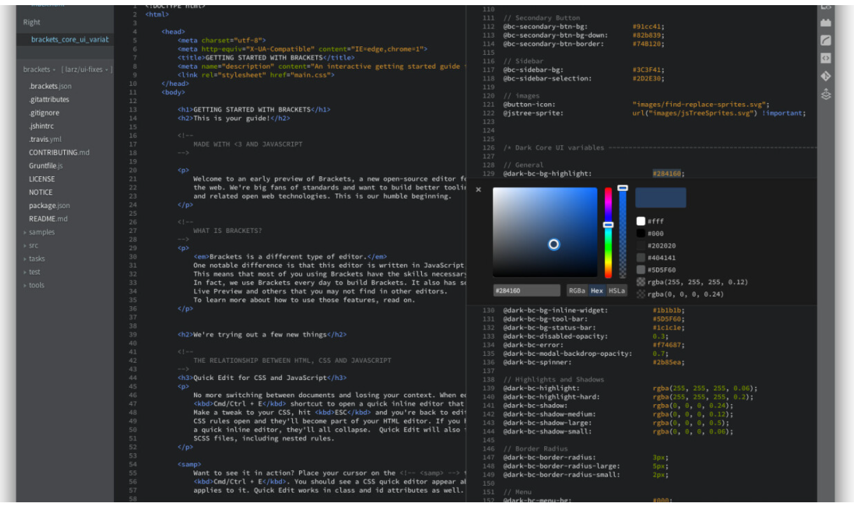Image resolution: width=854 pixels, height=508 pixels.
Task: Open package.json file
Action: click(x=50, y=206)
